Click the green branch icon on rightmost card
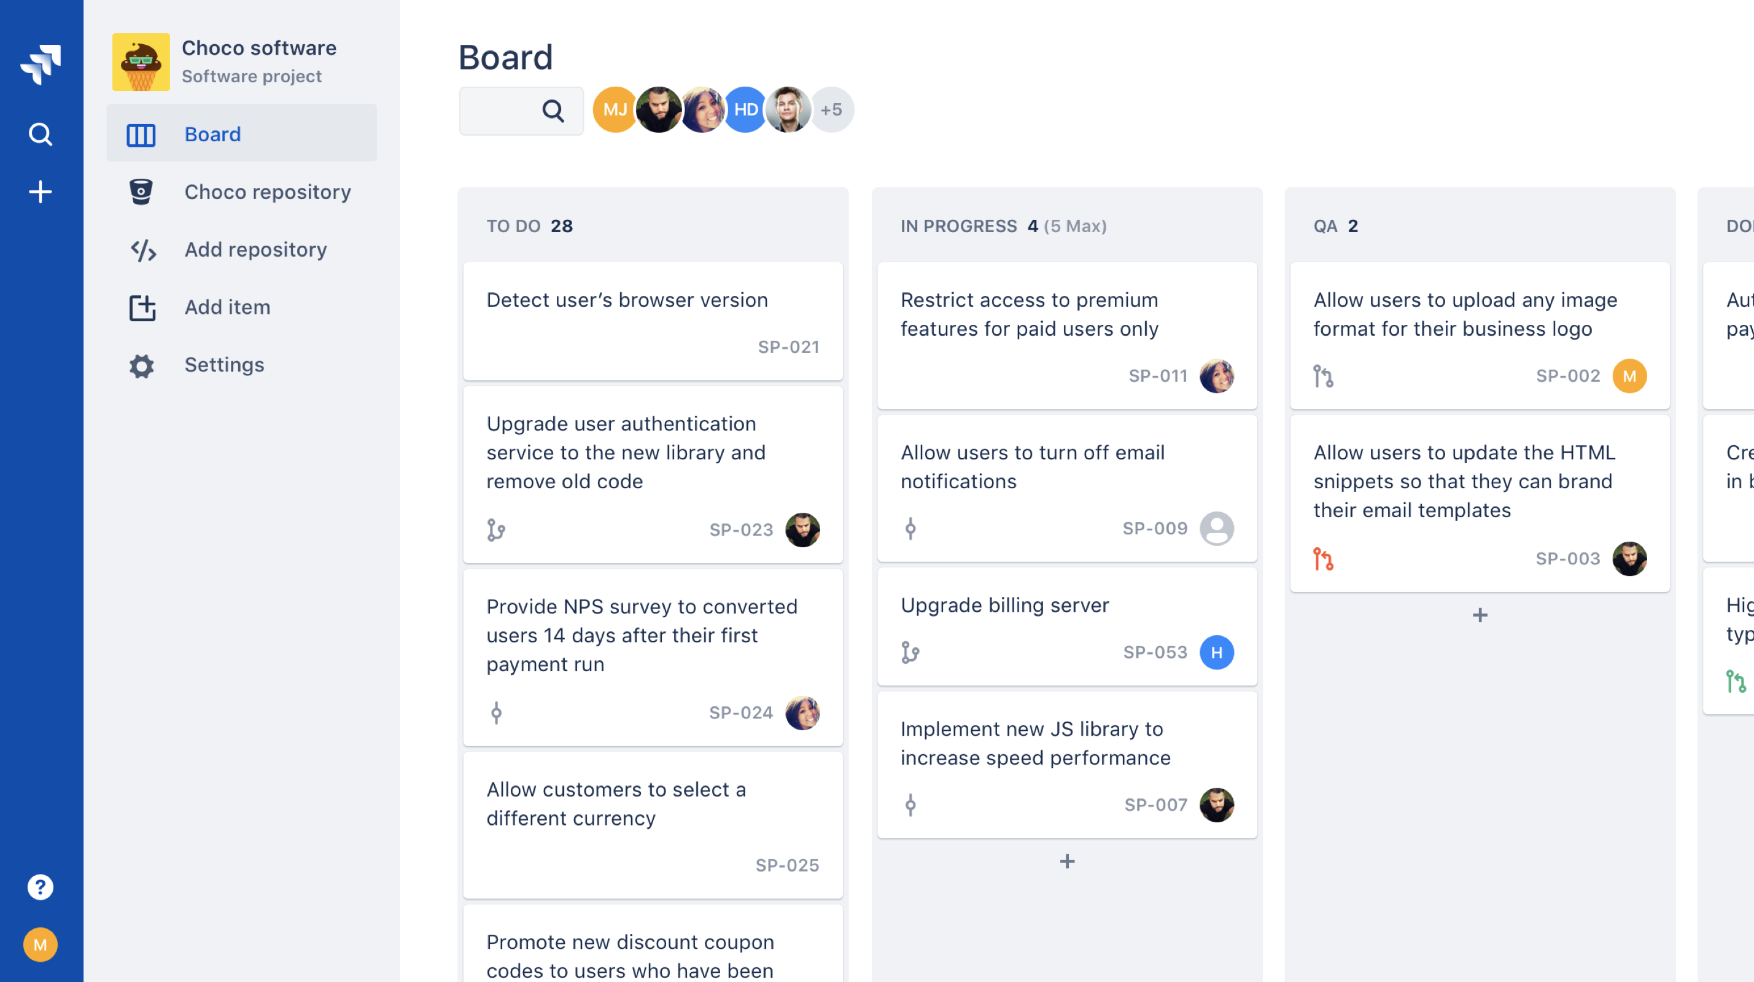The image size is (1754, 982). [x=1736, y=680]
